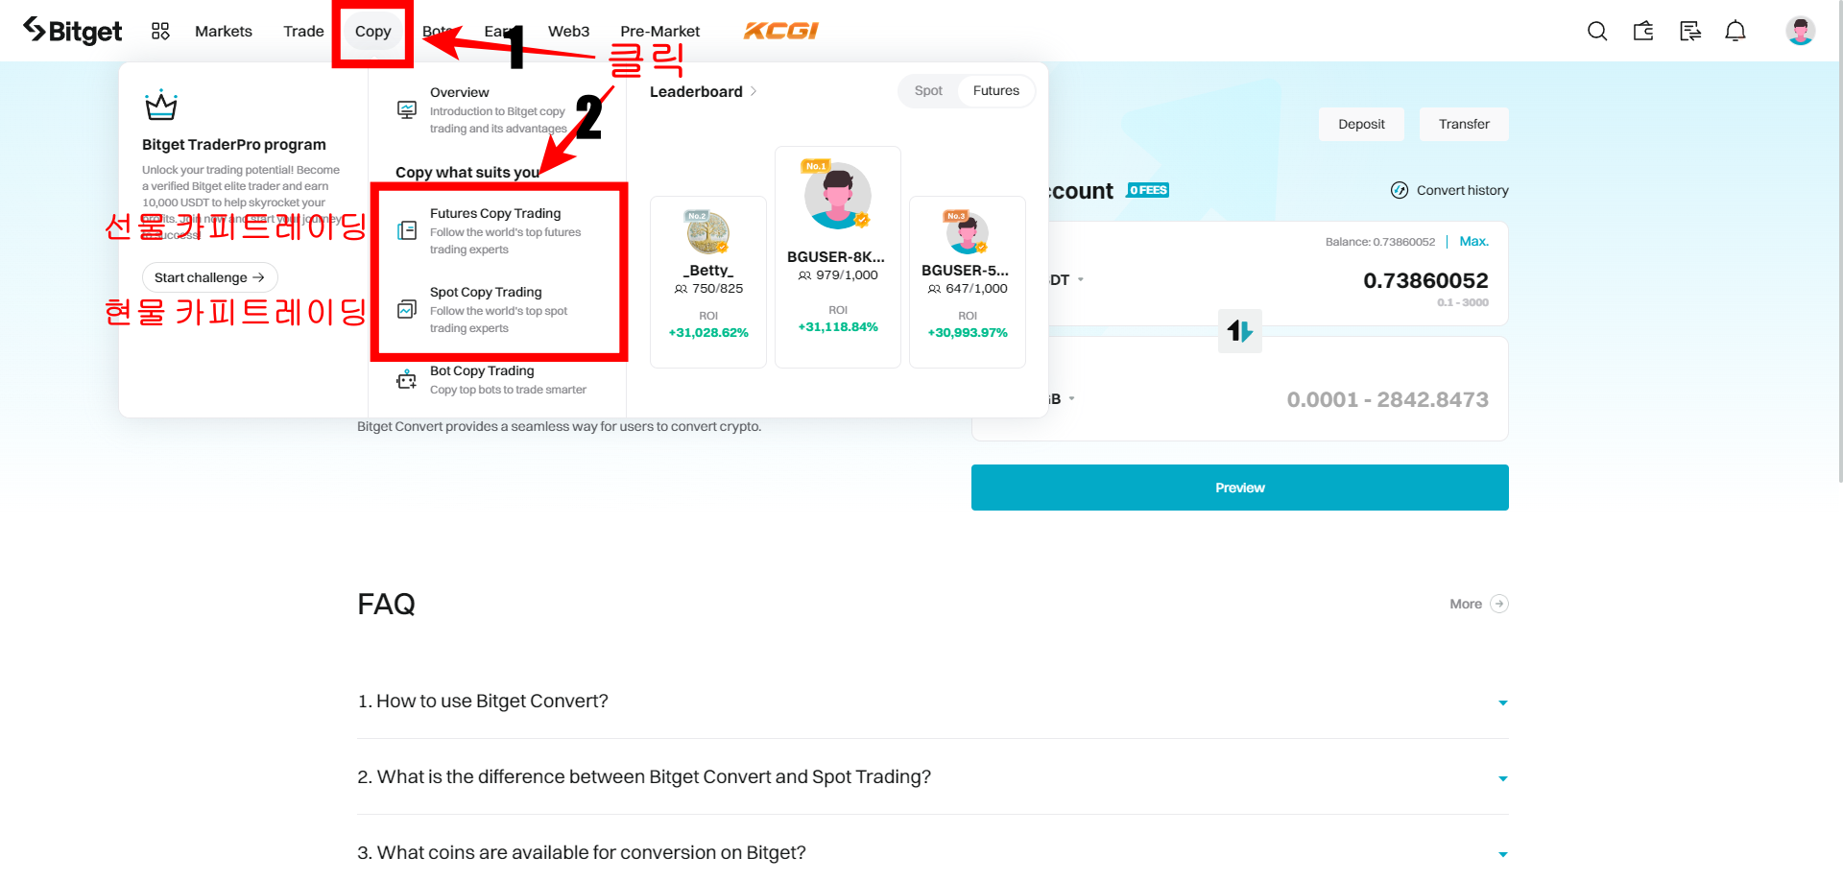
Task: Expand FAQ How to use Bitget Convert
Action: point(932,702)
